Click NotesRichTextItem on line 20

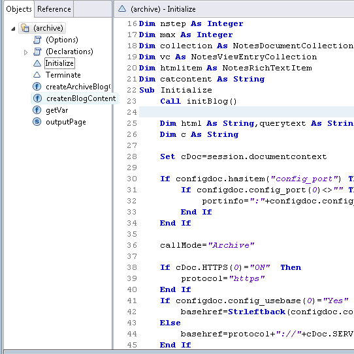pyautogui.click(x=267, y=68)
